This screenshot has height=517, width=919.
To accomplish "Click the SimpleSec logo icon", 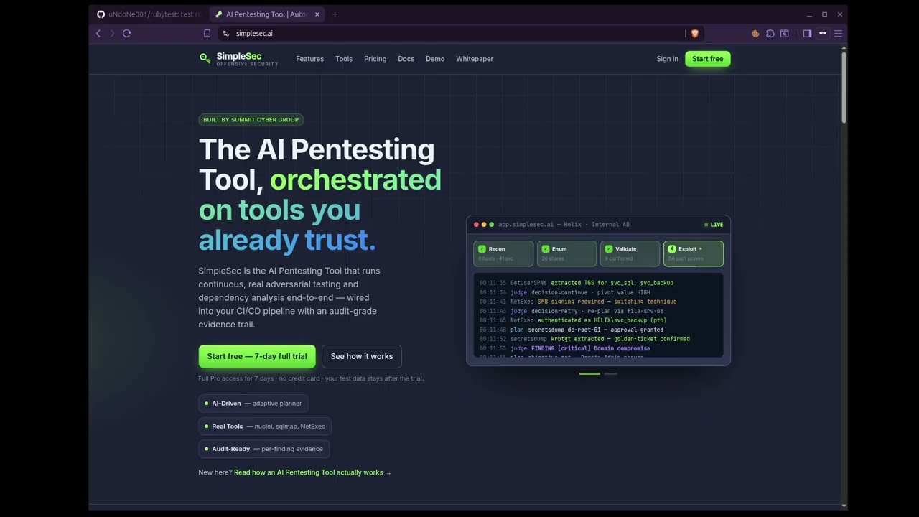I will click(205, 58).
